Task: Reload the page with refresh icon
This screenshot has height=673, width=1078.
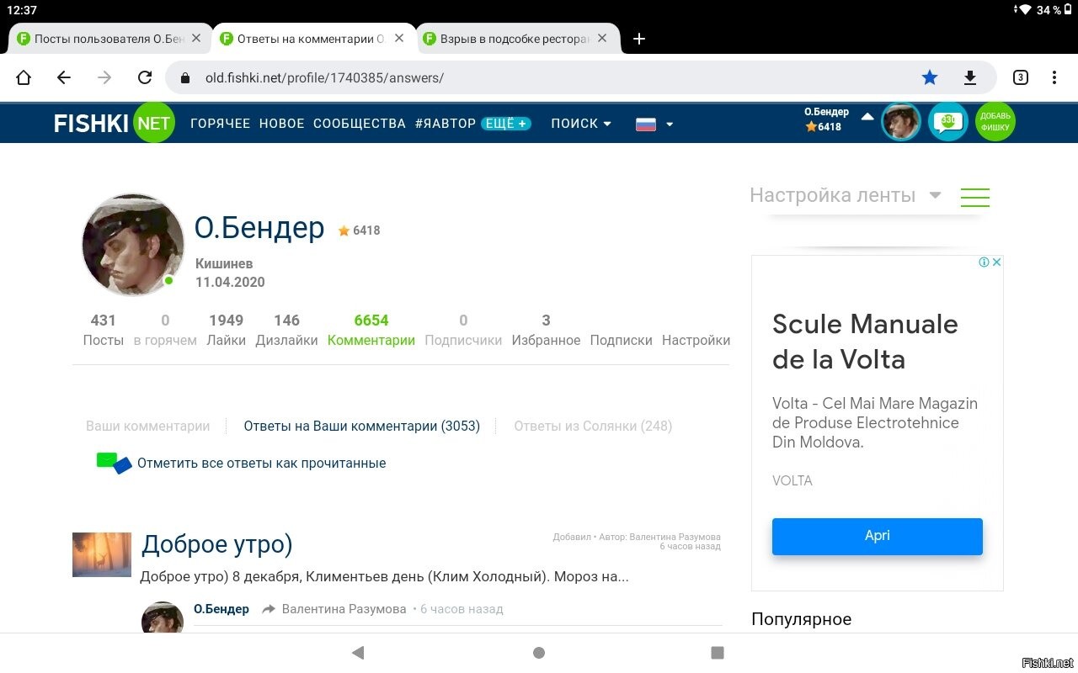Action: click(145, 77)
